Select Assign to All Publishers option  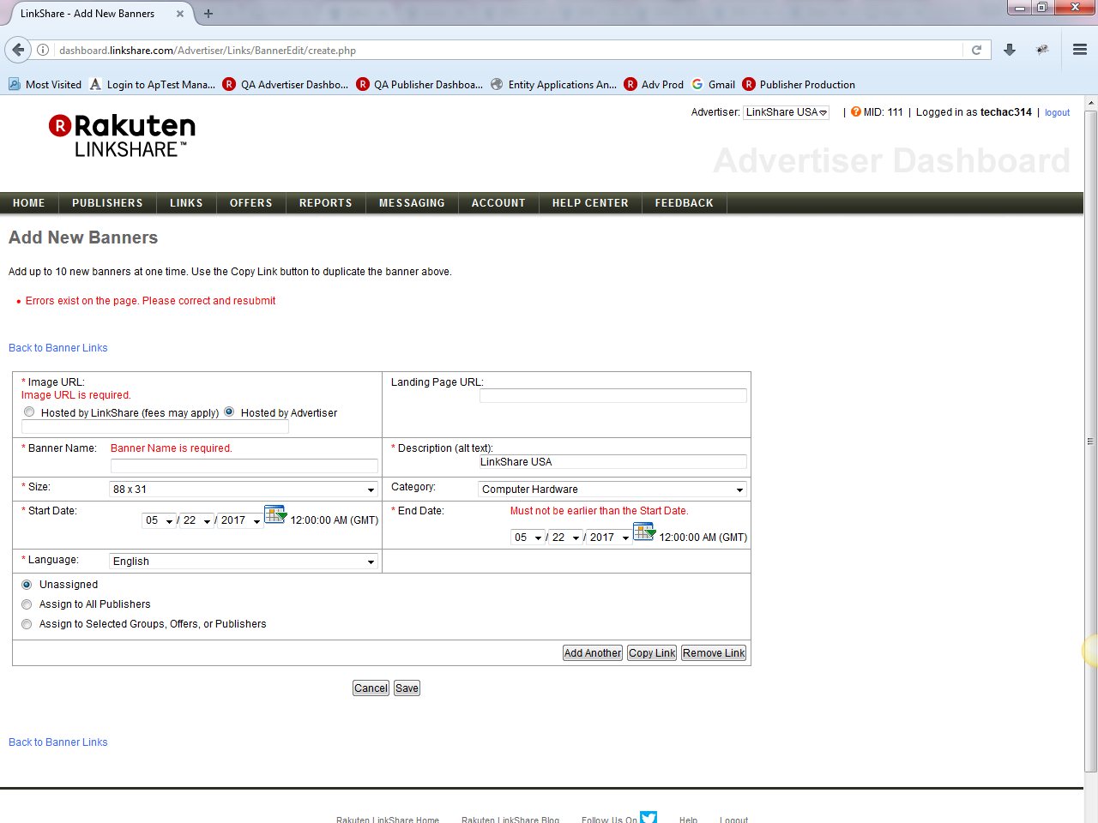click(x=27, y=604)
